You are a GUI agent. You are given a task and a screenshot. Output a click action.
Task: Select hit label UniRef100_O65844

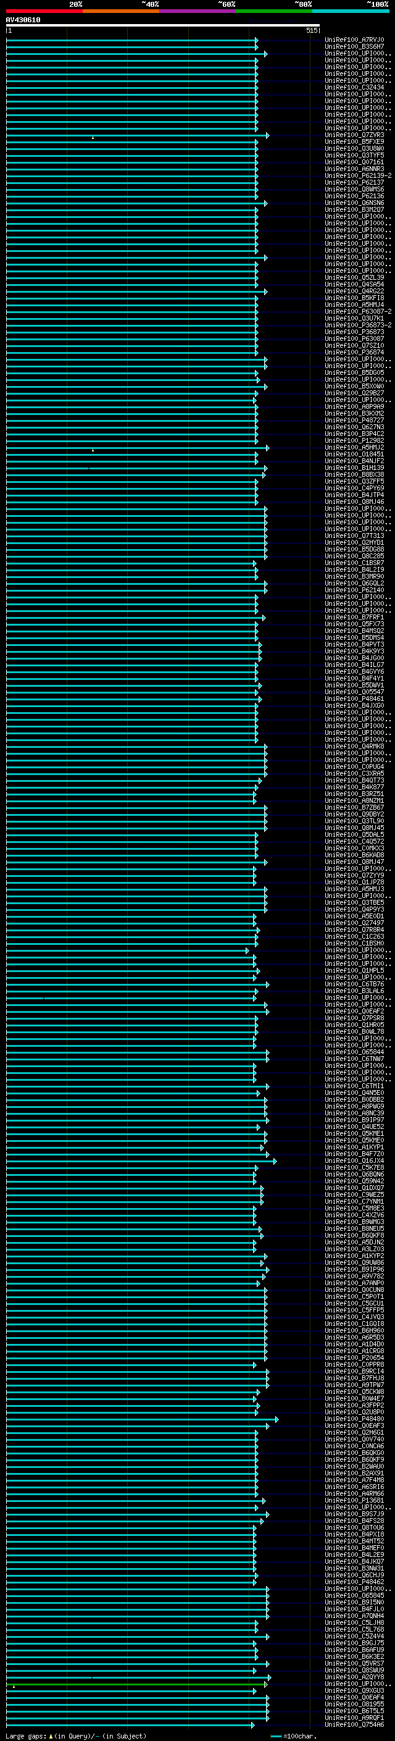[354, 1052]
